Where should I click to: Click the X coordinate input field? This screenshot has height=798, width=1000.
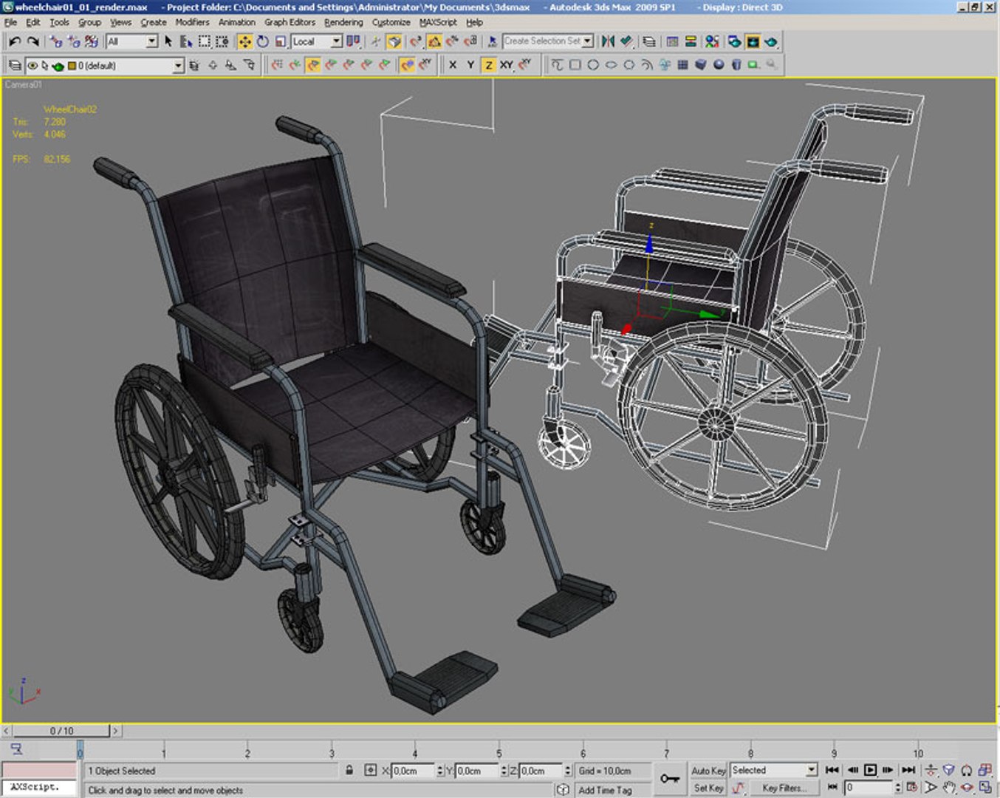pyautogui.click(x=413, y=771)
